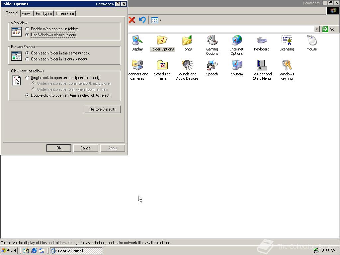
Task: Open the Speech icon
Action: point(212,68)
